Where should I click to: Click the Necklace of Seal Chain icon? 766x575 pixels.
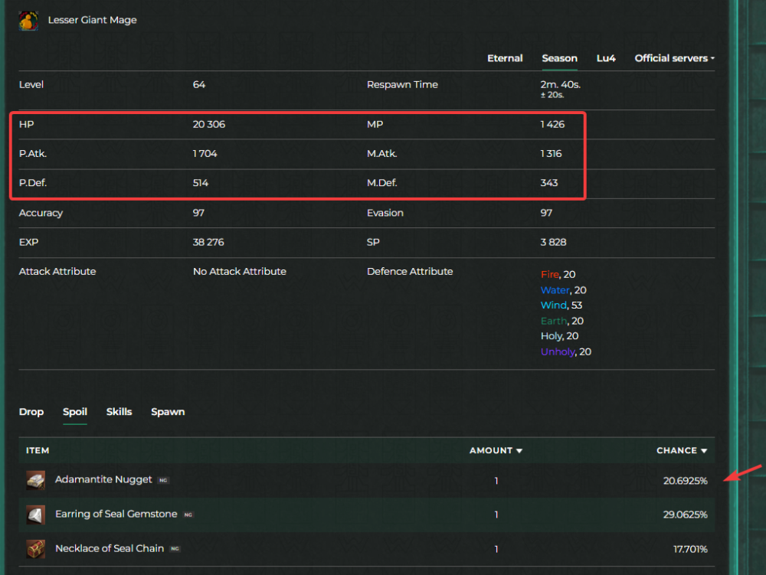click(35, 549)
